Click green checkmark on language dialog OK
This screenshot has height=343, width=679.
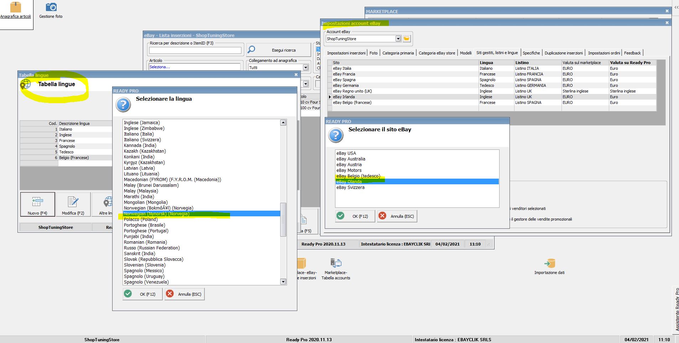pyautogui.click(x=128, y=294)
